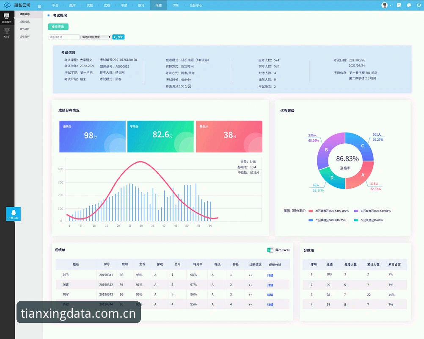Click the 操作提示 button
This screenshot has height=339, width=424.
pyautogui.click(x=58, y=27)
